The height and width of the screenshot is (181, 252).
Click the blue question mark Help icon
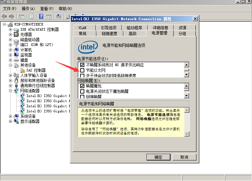[41, 16]
